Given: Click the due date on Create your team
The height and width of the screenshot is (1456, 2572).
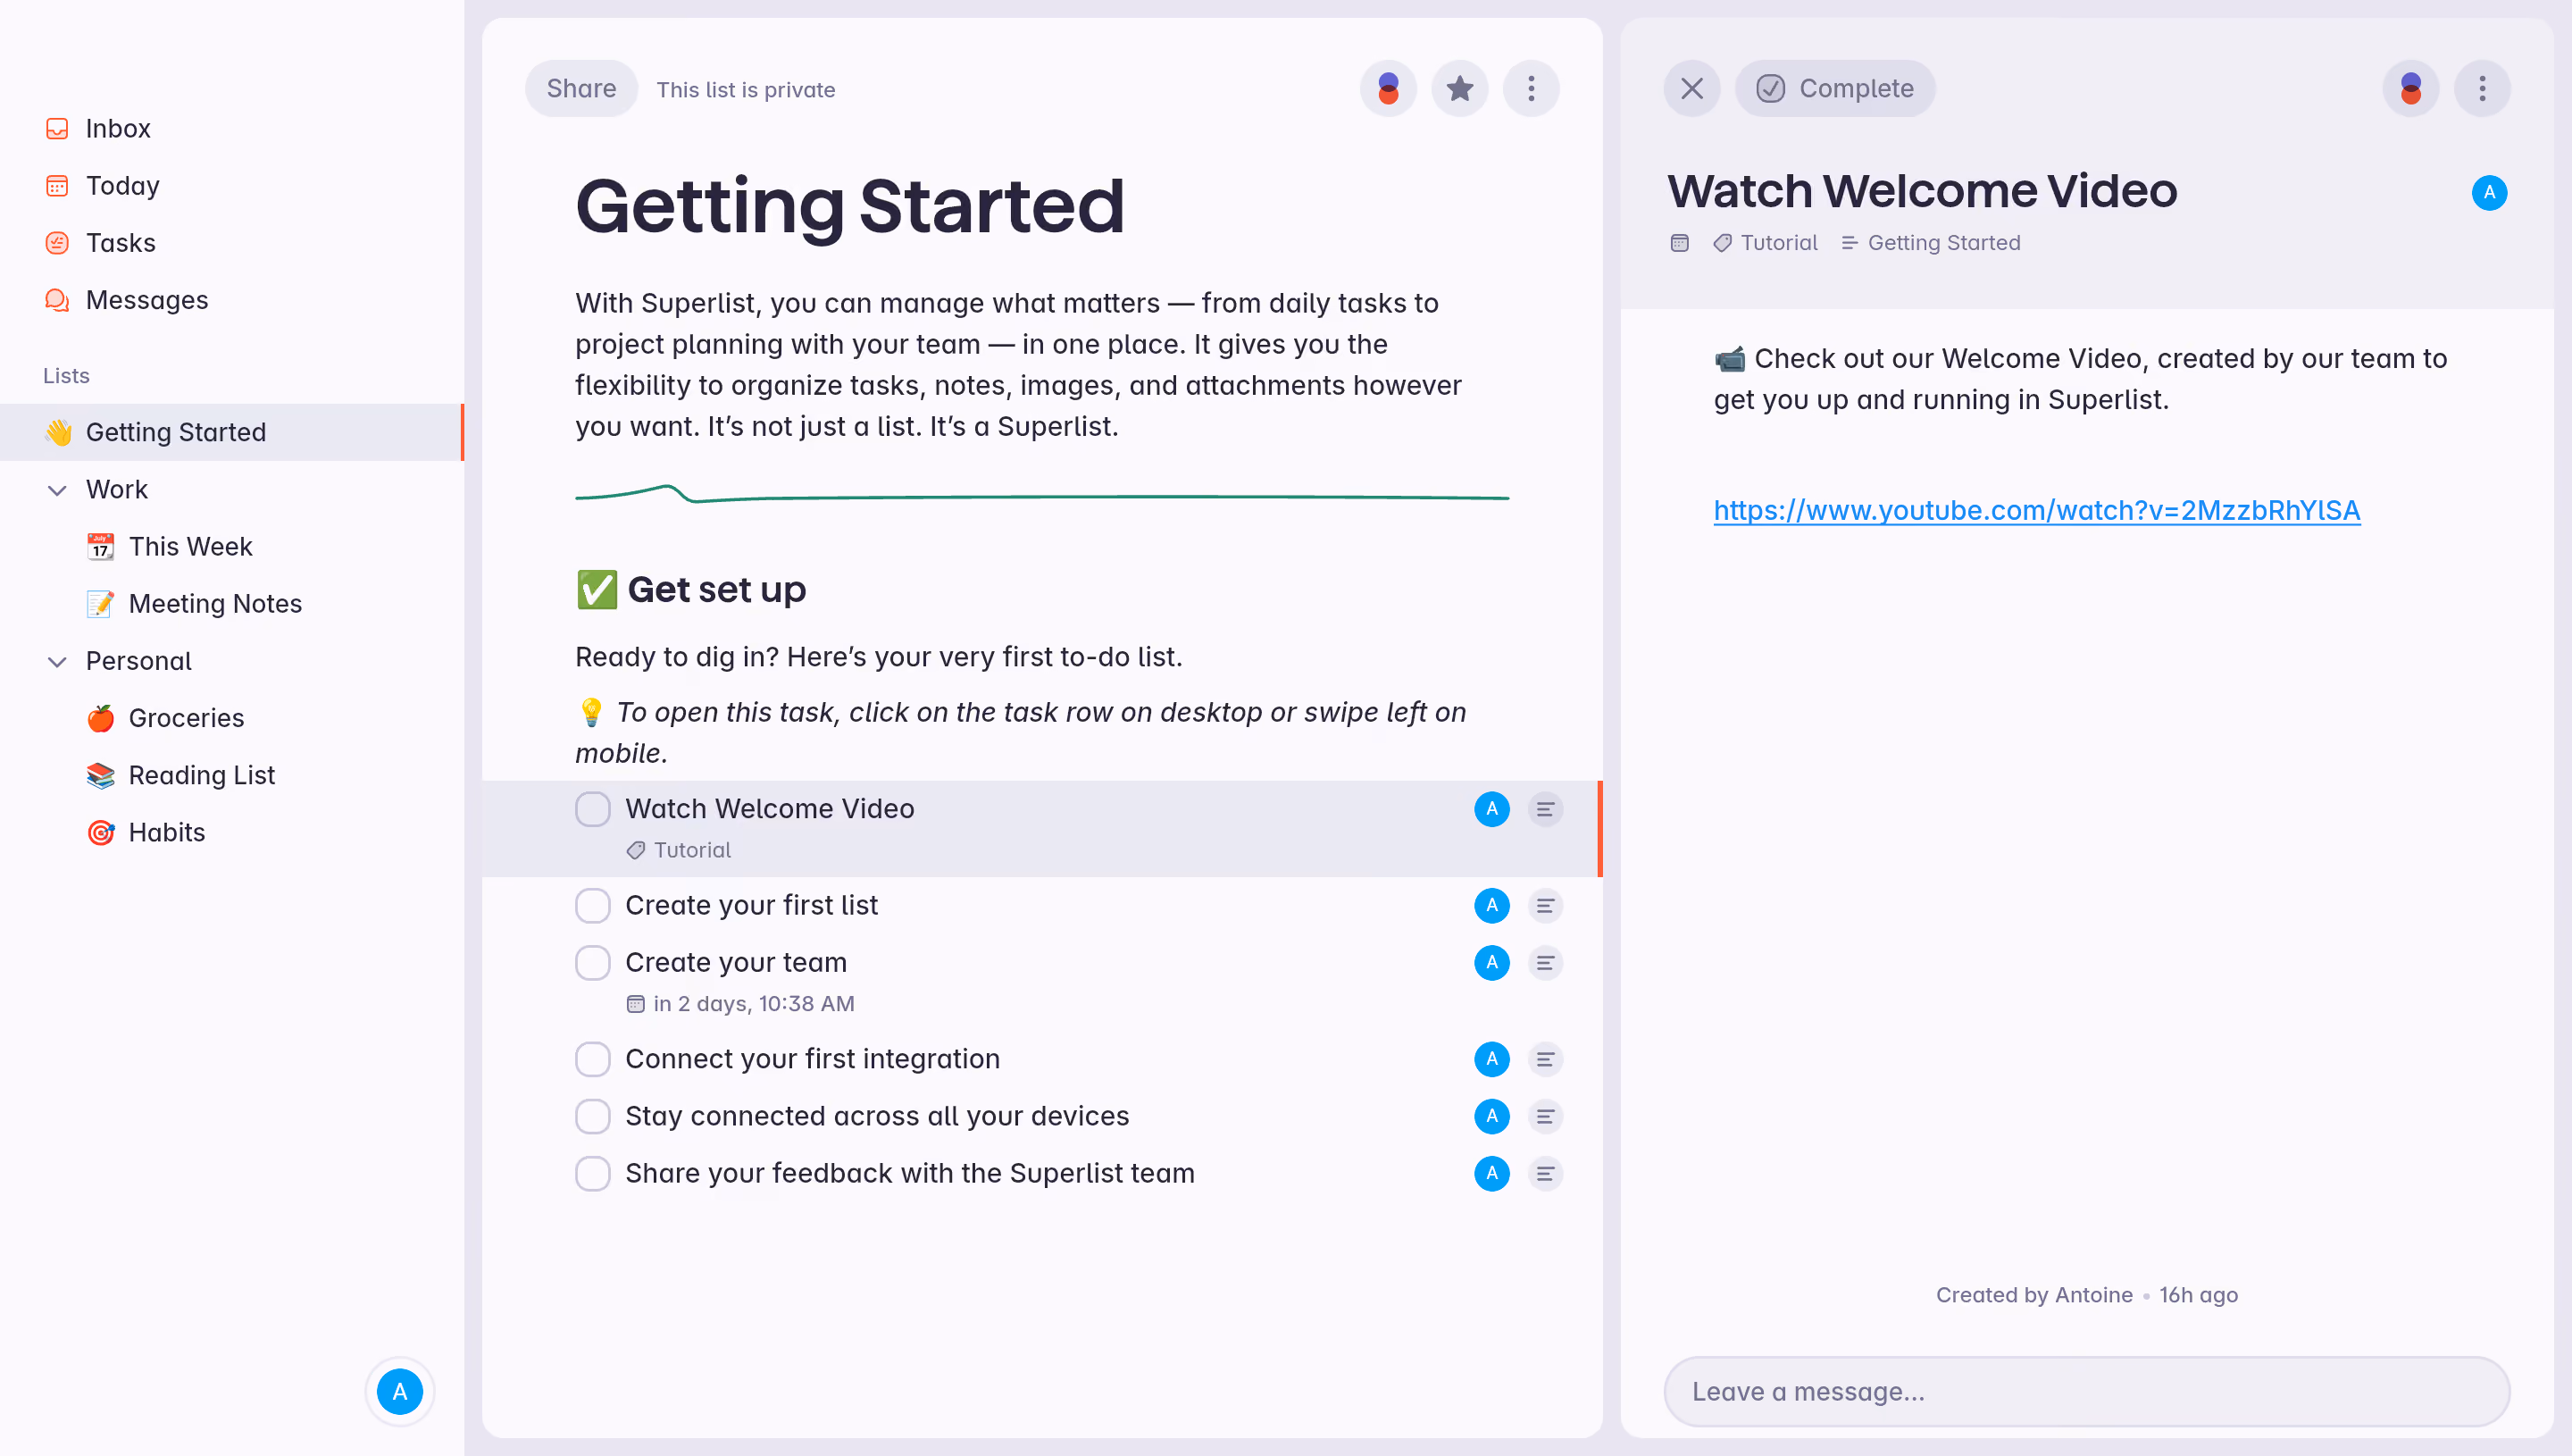Looking at the screenshot, I should 739,1003.
